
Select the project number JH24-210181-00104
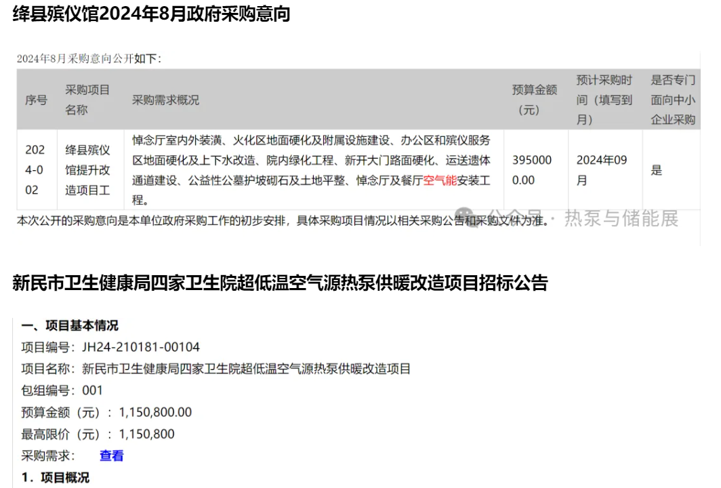tap(141, 347)
